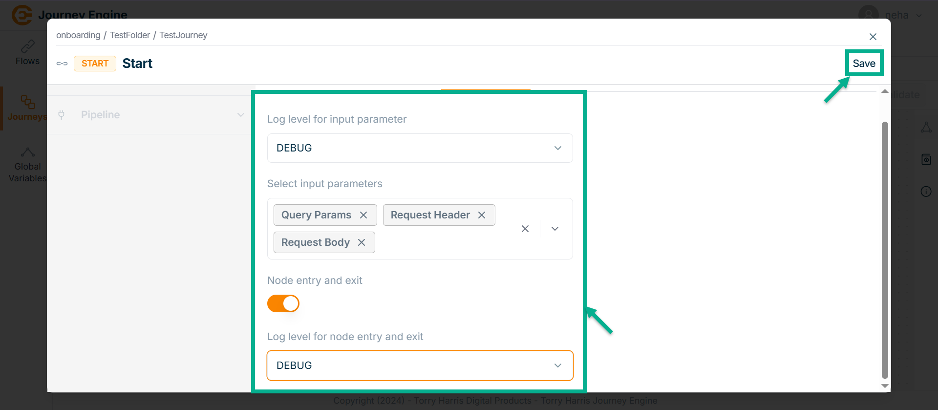Remove the Request Header tag
938x410 pixels.
click(482, 215)
